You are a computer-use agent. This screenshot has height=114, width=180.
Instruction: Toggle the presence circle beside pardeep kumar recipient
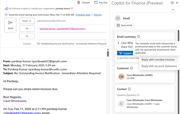(38, 29)
